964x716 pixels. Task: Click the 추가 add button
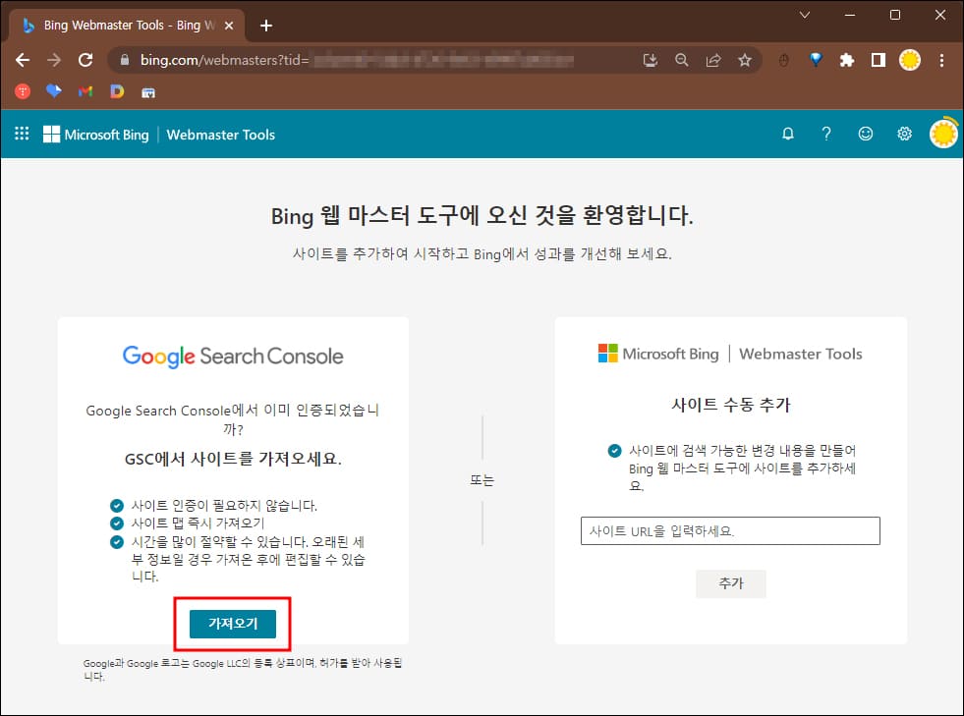point(730,583)
